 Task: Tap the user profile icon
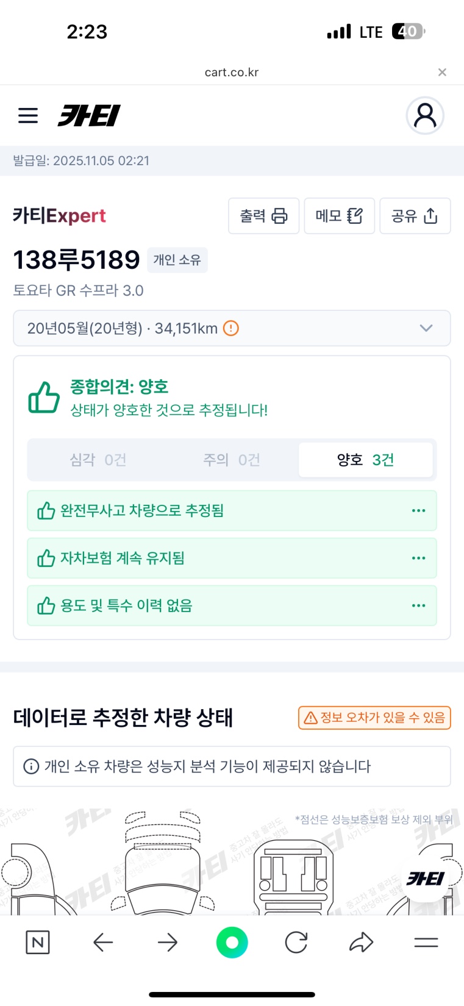click(425, 115)
